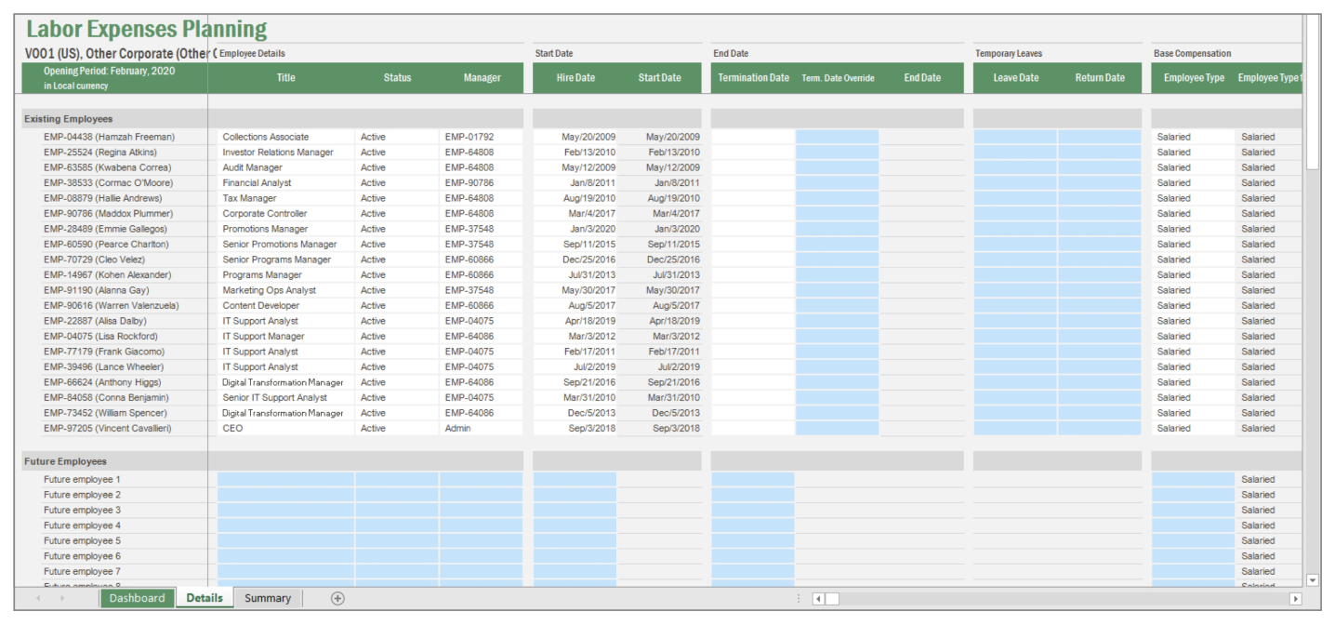
Task: Click hire date May/20/2009 for Hamzah Freeman
Action: click(575, 137)
